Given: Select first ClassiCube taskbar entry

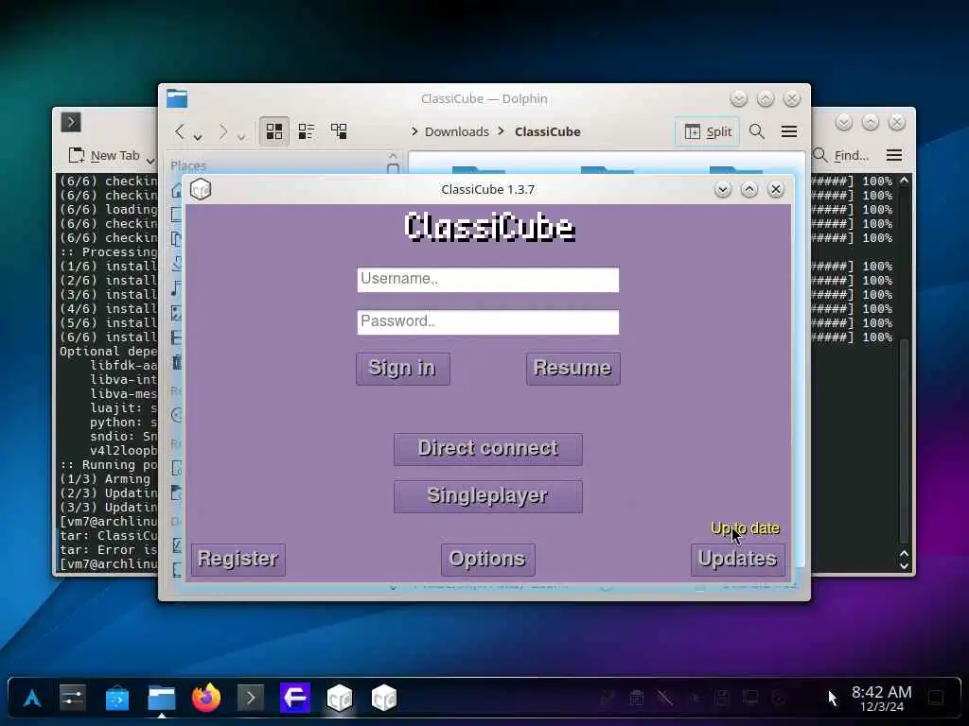Looking at the screenshot, I should [x=340, y=699].
